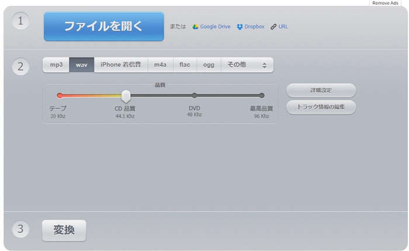Screen dimensions: 409x251
Task: Click the step 2 number circle
Action: pos(20,66)
